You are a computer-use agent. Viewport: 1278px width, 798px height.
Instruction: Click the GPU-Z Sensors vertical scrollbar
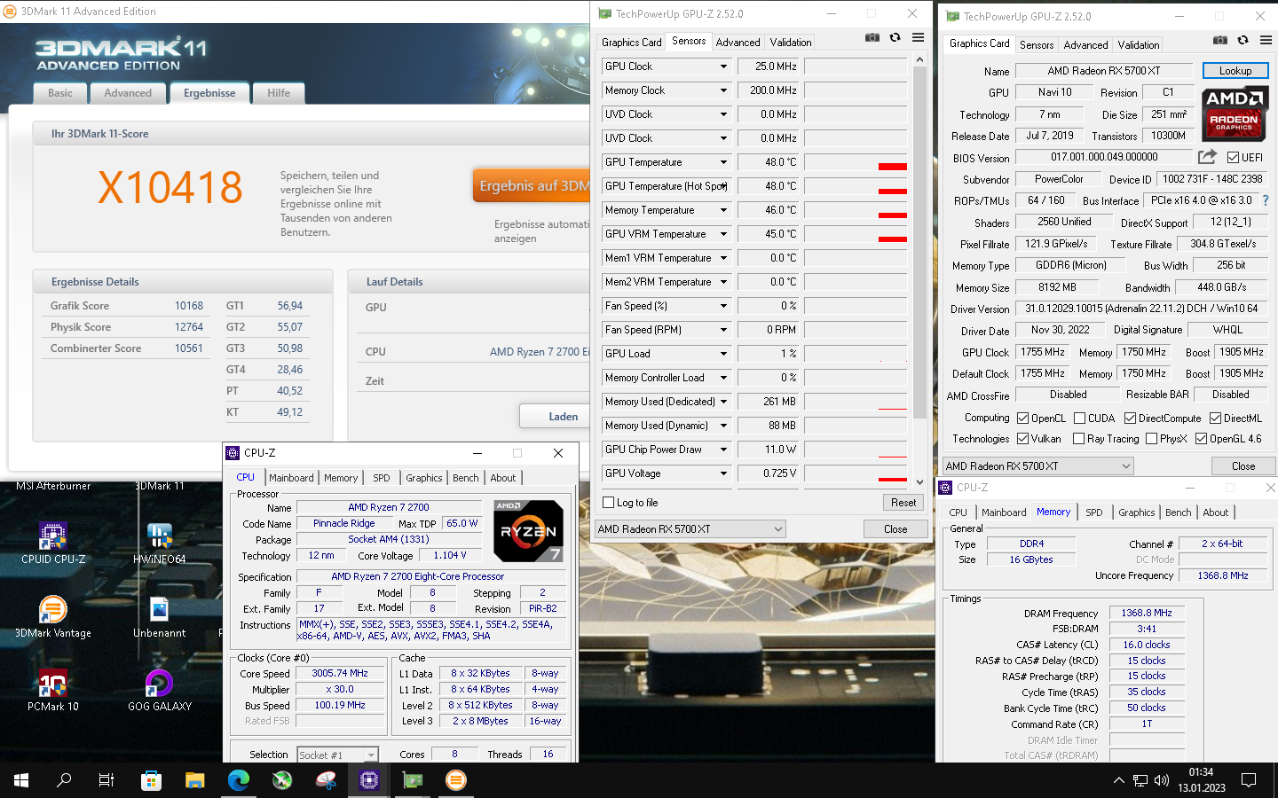pyautogui.click(x=919, y=241)
